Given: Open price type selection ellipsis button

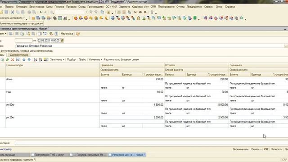Looking at the screenshot, I should (x=286, y=46).
